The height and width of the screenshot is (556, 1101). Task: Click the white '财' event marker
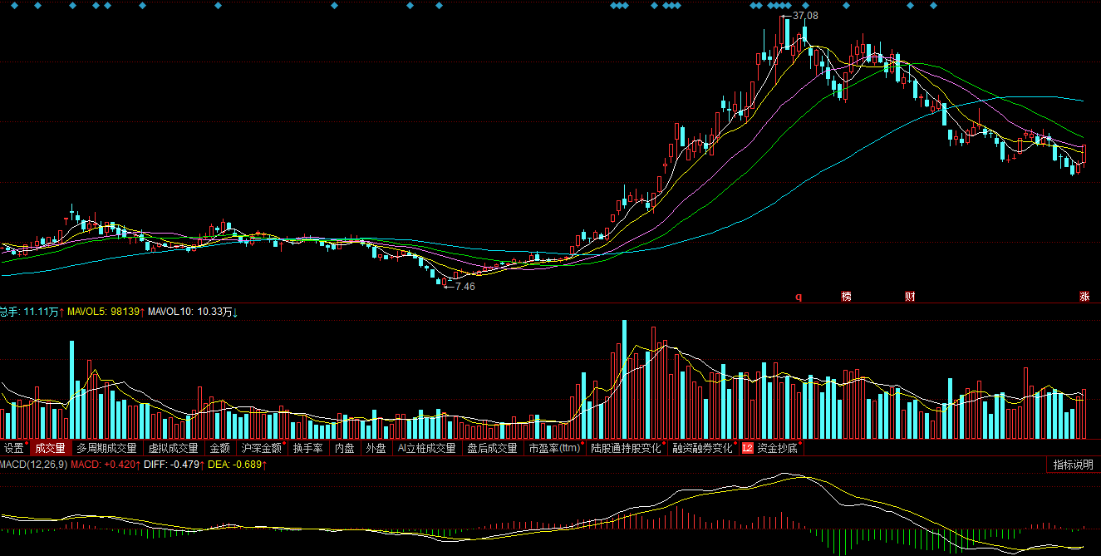tap(910, 297)
